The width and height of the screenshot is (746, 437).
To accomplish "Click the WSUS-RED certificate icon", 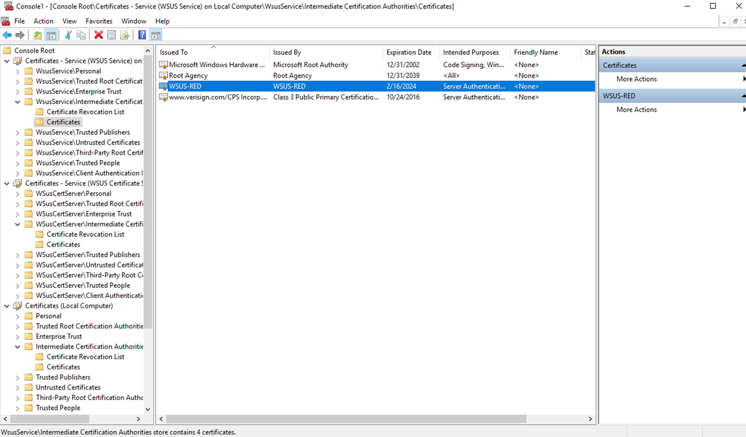I will (163, 86).
